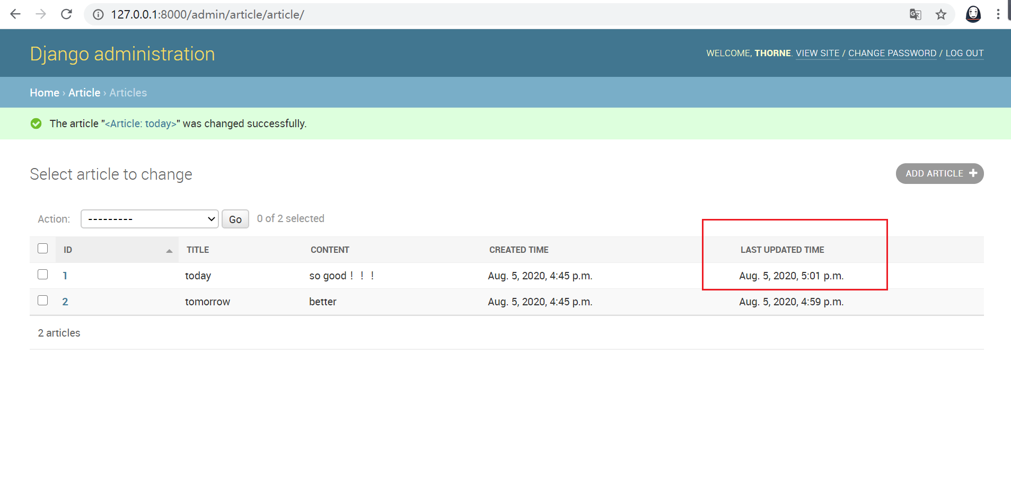Click the 'so good' content cell

[x=342, y=276]
